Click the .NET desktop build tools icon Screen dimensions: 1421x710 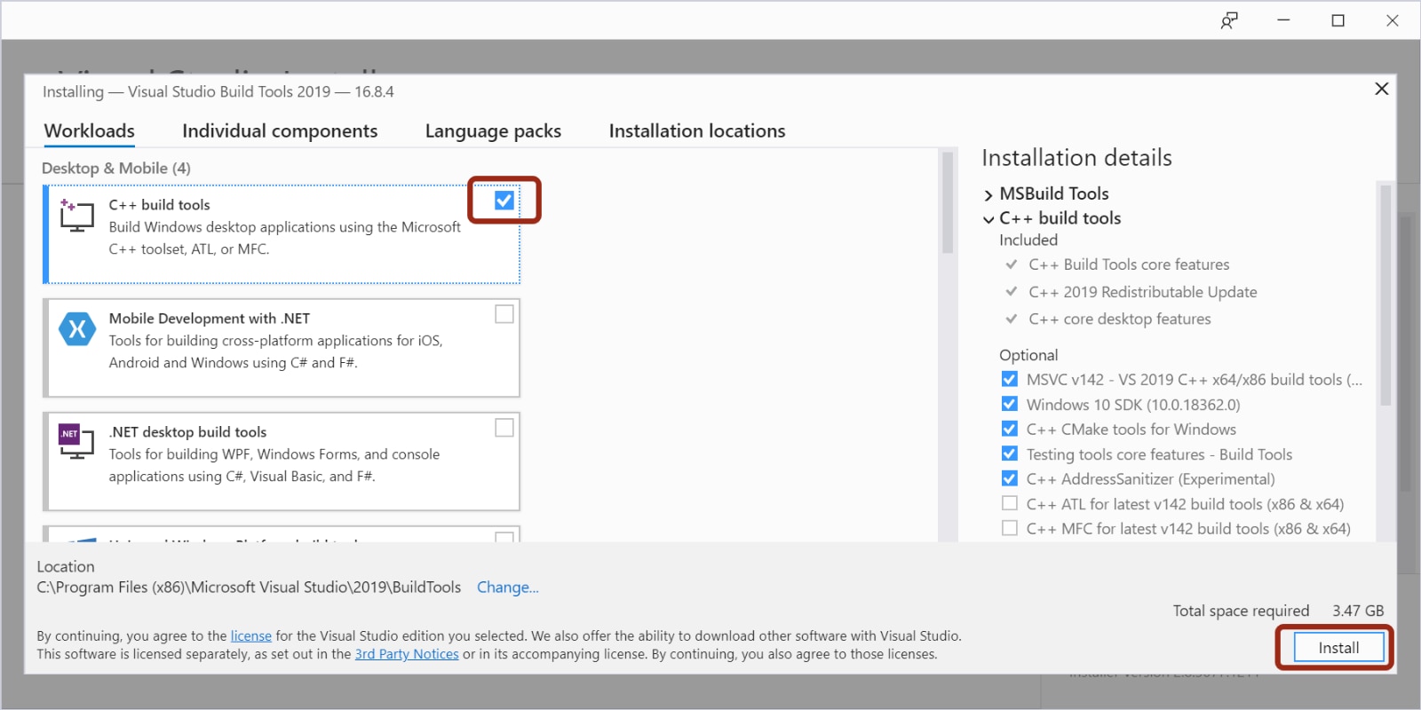76,442
